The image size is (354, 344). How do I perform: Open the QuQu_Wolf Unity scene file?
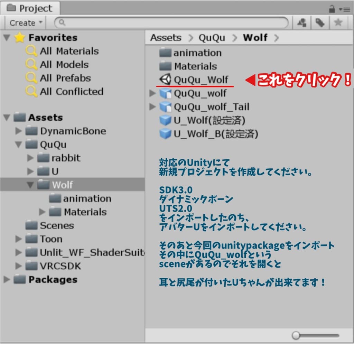click(x=195, y=80)
